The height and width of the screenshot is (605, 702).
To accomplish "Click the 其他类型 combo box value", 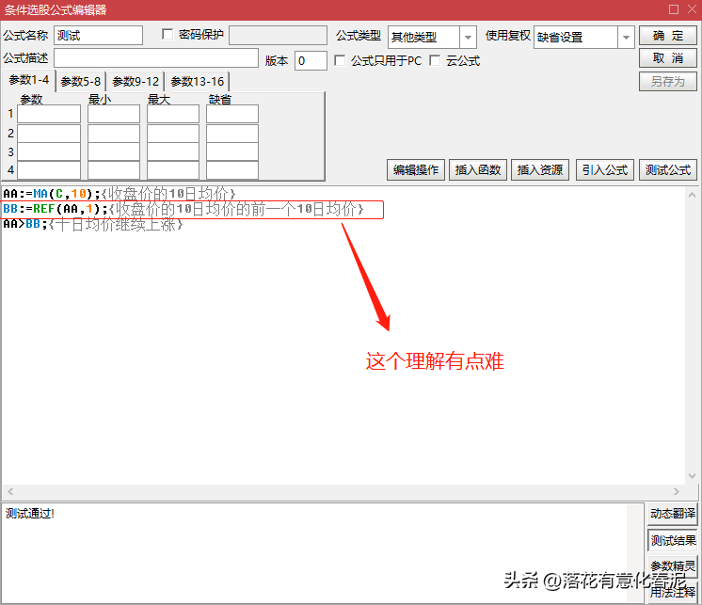I will pyautogui.click(x=423, y=37).
